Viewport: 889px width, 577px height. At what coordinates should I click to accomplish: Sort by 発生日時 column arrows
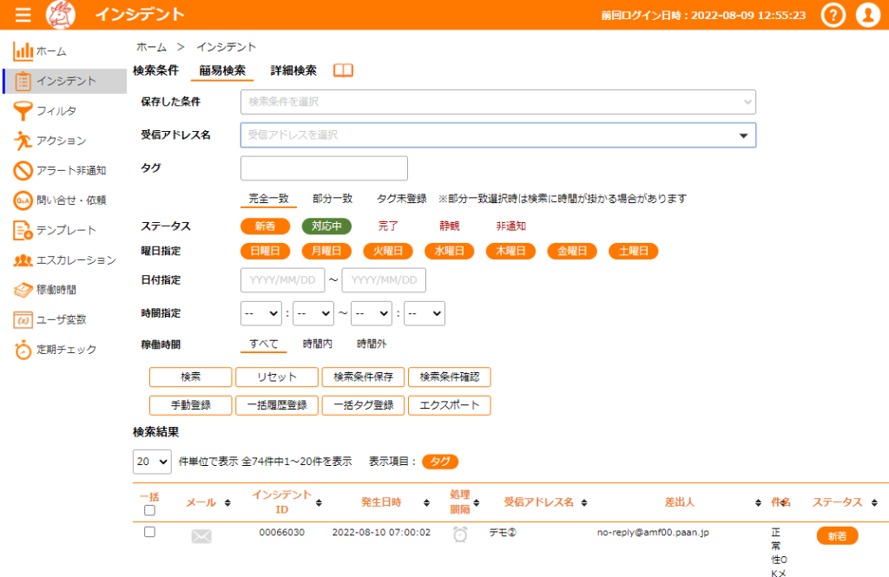tap(426, 502)
